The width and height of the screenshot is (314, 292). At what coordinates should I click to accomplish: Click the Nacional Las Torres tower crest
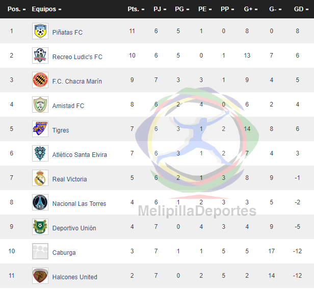coord(40,202)
